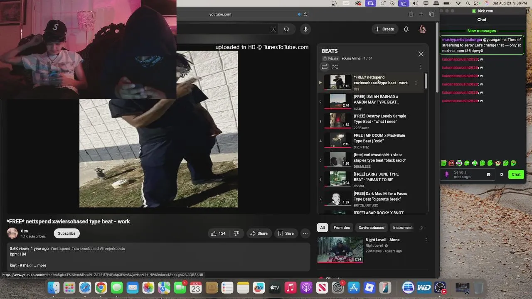Select the Xaviersobased filter chip
This screenshot has width=532, height=299.
tap(372, 228)
